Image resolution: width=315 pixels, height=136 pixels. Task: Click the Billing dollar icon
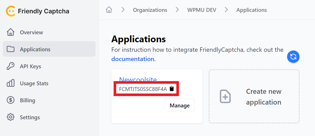[x=11, y=100]
